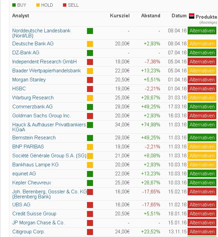
Task: Click the red rating square beside Citigroup Corp.
Action: [x=90, y=232]
